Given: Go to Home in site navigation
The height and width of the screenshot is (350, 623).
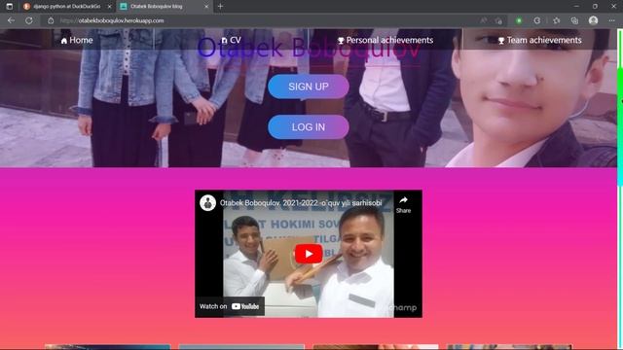Looking at the screenshot, I should coord(77,40).
